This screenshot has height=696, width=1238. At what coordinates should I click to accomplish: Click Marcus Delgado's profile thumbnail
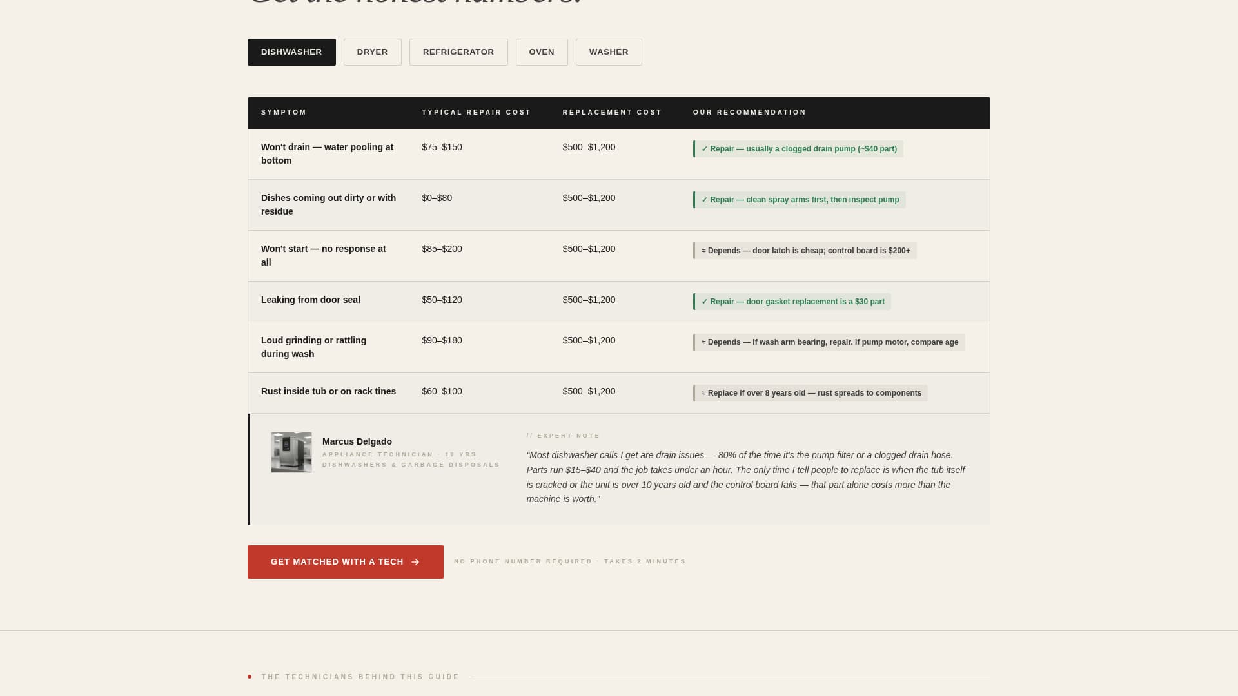(291, 452)
